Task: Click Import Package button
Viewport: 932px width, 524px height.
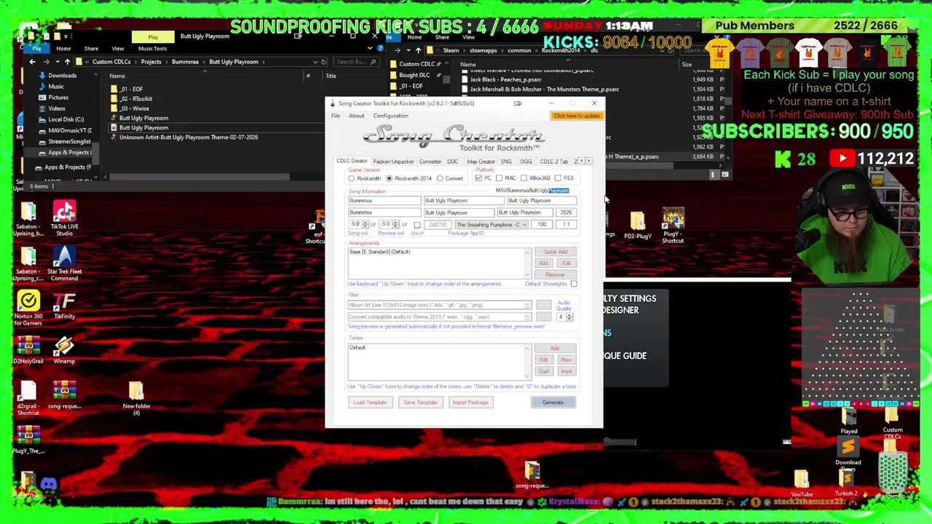Action: click(x=470, y=402)
